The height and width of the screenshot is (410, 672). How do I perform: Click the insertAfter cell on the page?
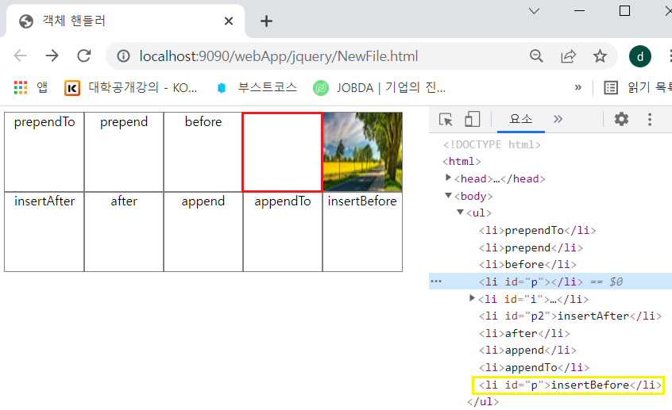[44, 232]
